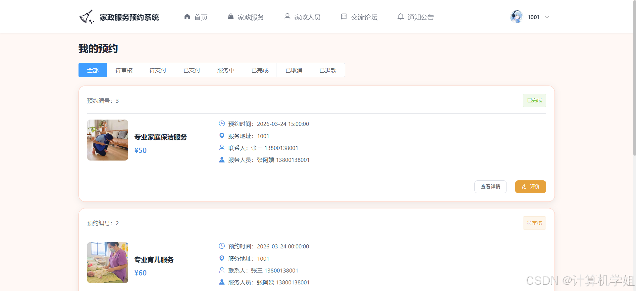
Task: Click the user avatar for 1001
Action: point(517,17)
